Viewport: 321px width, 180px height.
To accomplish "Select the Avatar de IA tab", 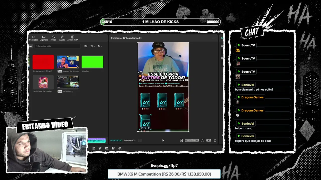I will pos(73,38).
